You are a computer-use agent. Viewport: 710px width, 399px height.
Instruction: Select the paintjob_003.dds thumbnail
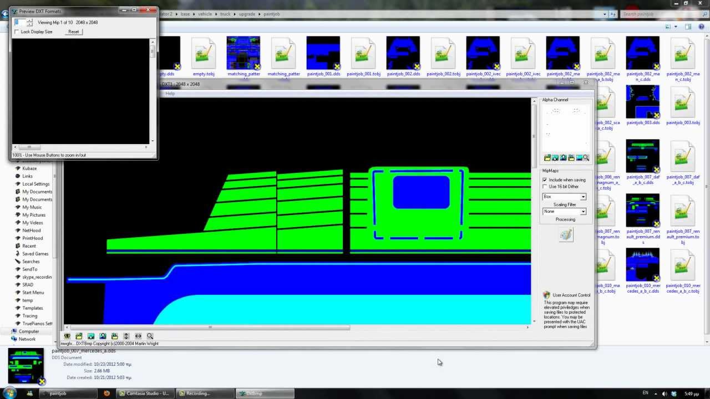point(643,102)
